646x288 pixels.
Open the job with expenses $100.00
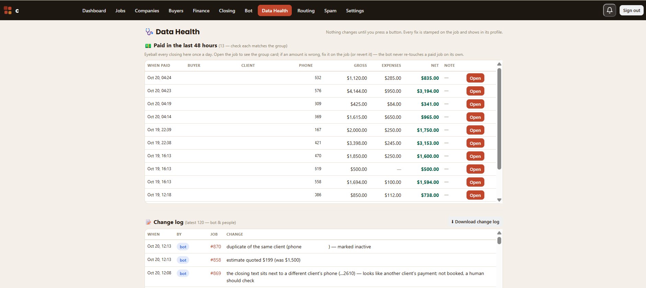(x=475, y=182)
